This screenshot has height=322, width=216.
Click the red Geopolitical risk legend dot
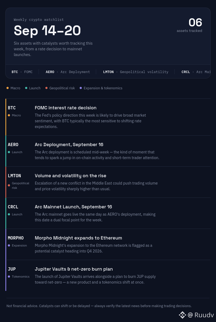(46, 88)
